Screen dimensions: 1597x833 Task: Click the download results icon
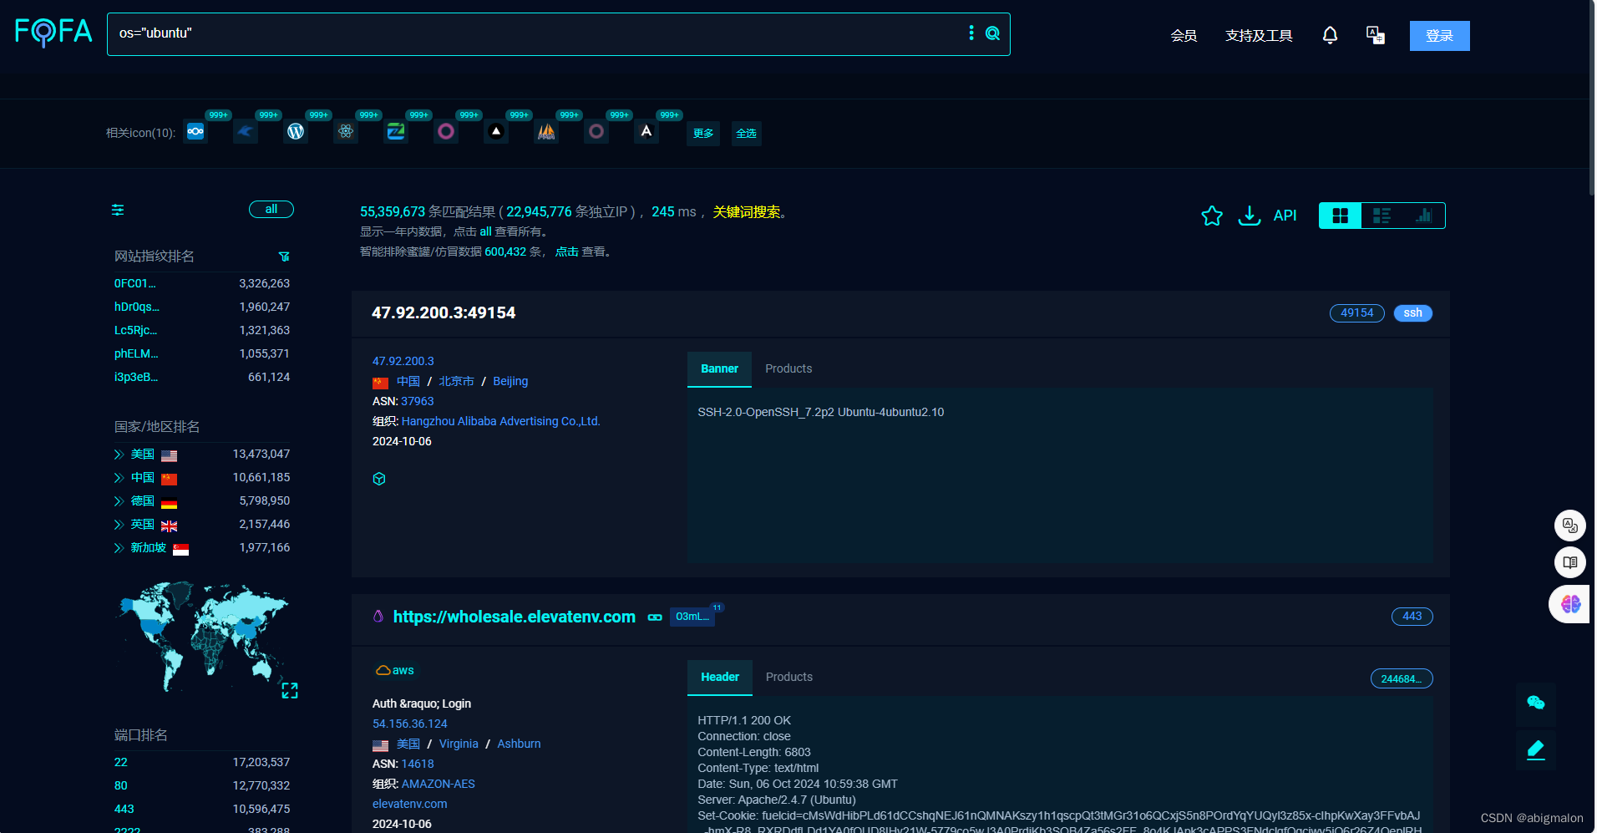[x=1249, y=216]
